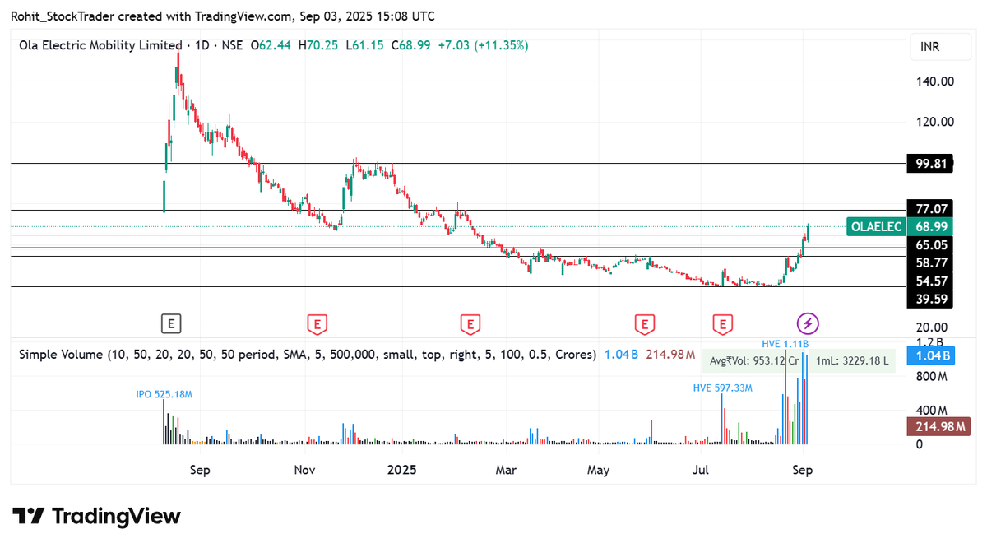The width and height of the screenshot is (987, 548).
Task: Click the Jul label on time axis
Action: pyautogui.click(x=701, y=470)
